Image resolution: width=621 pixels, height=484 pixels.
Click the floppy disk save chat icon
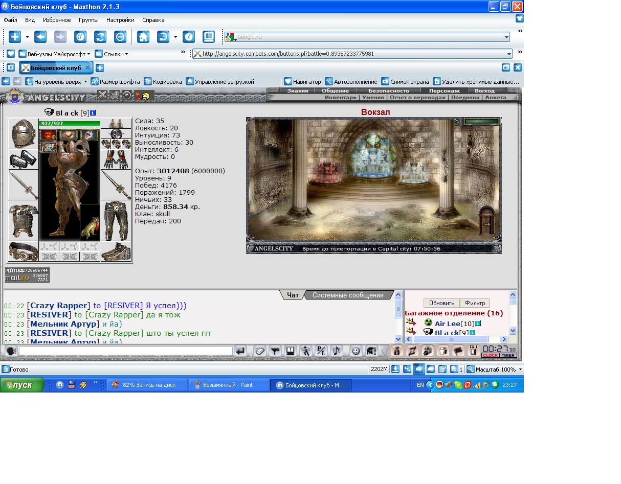point(291,351)
